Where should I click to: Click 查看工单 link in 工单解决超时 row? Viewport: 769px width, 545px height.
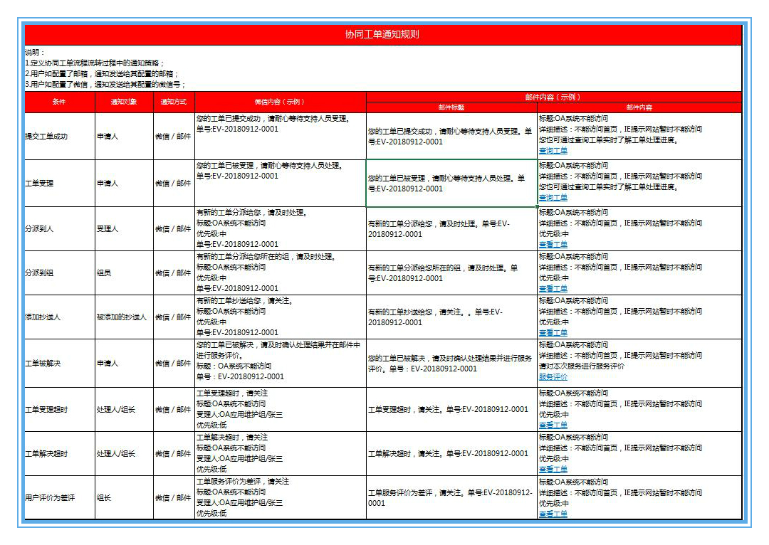pos(553,470)
